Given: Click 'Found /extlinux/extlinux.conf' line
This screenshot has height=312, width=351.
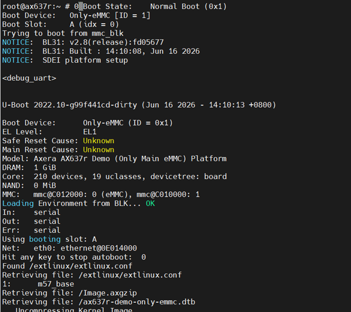Looking at the screenshot, I should (67, 266).
